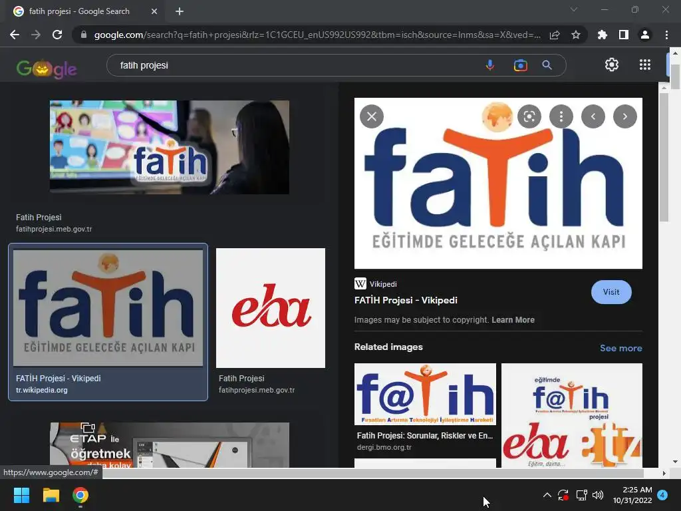Viewport: 681px width, 511px height.
Task: Open the notification center badge
Action: (x=662, y=495)
